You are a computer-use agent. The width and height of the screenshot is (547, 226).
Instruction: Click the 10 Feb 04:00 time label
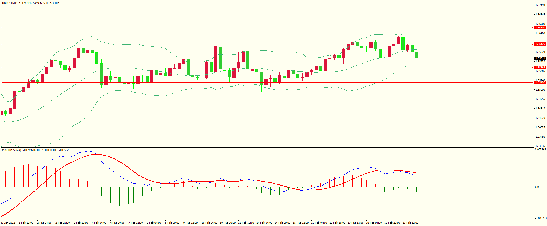(x=209, y=223)
